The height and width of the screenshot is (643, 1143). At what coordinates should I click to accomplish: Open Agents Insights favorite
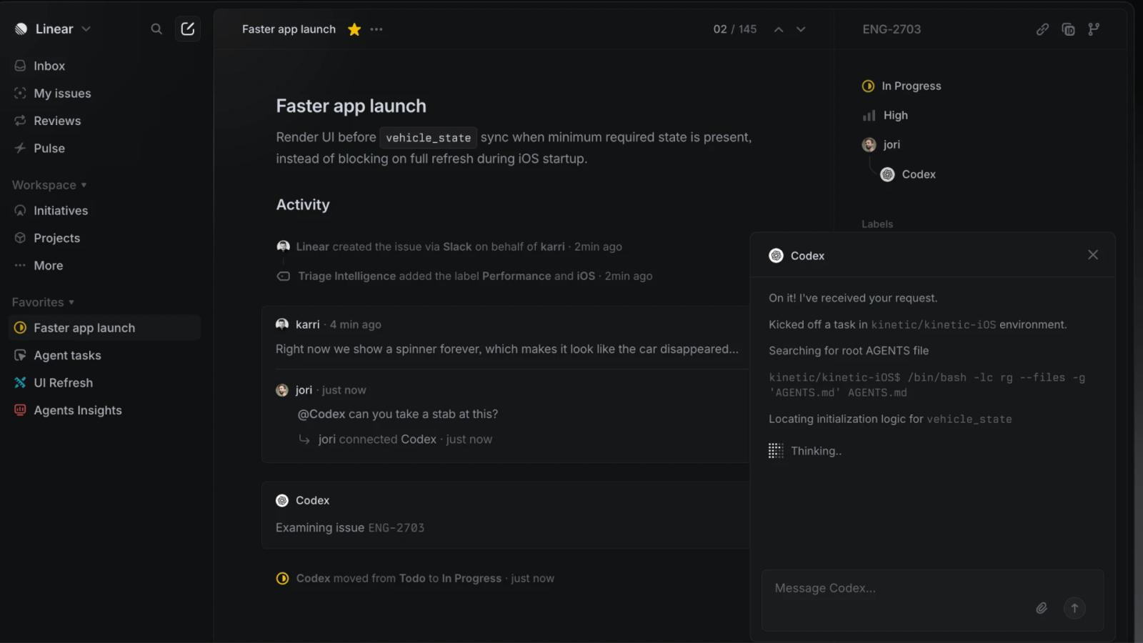pos(106,410)
